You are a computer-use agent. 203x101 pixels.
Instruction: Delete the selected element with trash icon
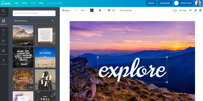[200, 10]
